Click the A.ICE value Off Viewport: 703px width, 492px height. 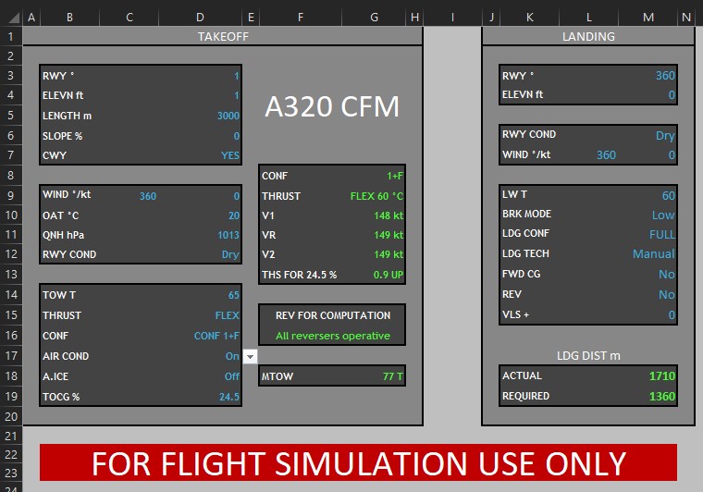click(x=232, y=376)
